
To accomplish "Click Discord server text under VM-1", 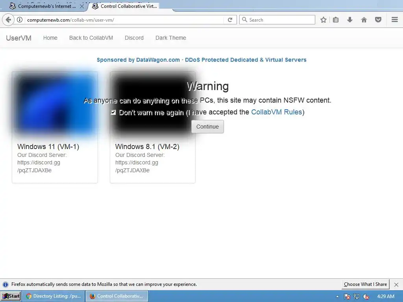I will pos(42,162).
